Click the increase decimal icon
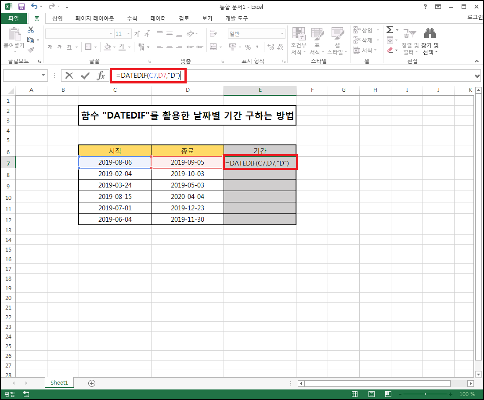Viewport: 484px width, 400px height. [271, 47]
